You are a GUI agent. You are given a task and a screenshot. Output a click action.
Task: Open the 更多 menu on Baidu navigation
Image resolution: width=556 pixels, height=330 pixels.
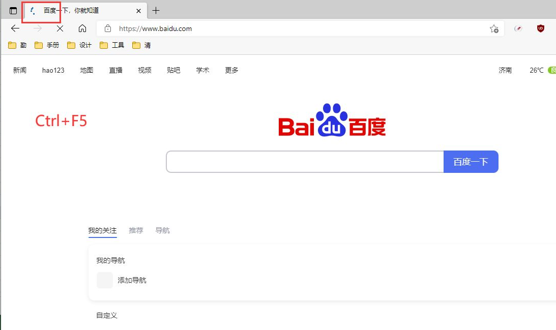[231, 70]
